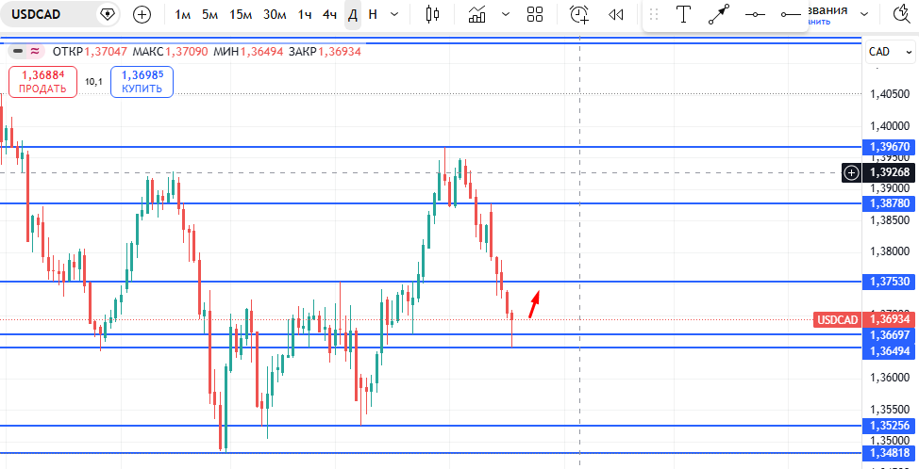This screenshot has height=469, width=919.
Task: Switch to the 4ч timeframe
Action: (x=329, y=15)
